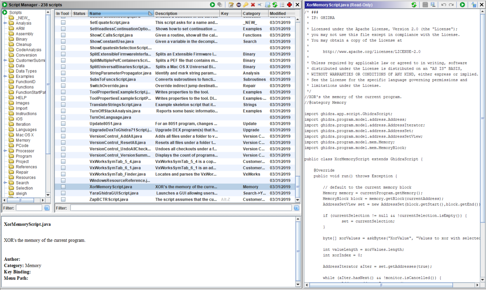This screenshot has height=290, width=486.
Task: Sort table by Modified column header
Action: 281,13
